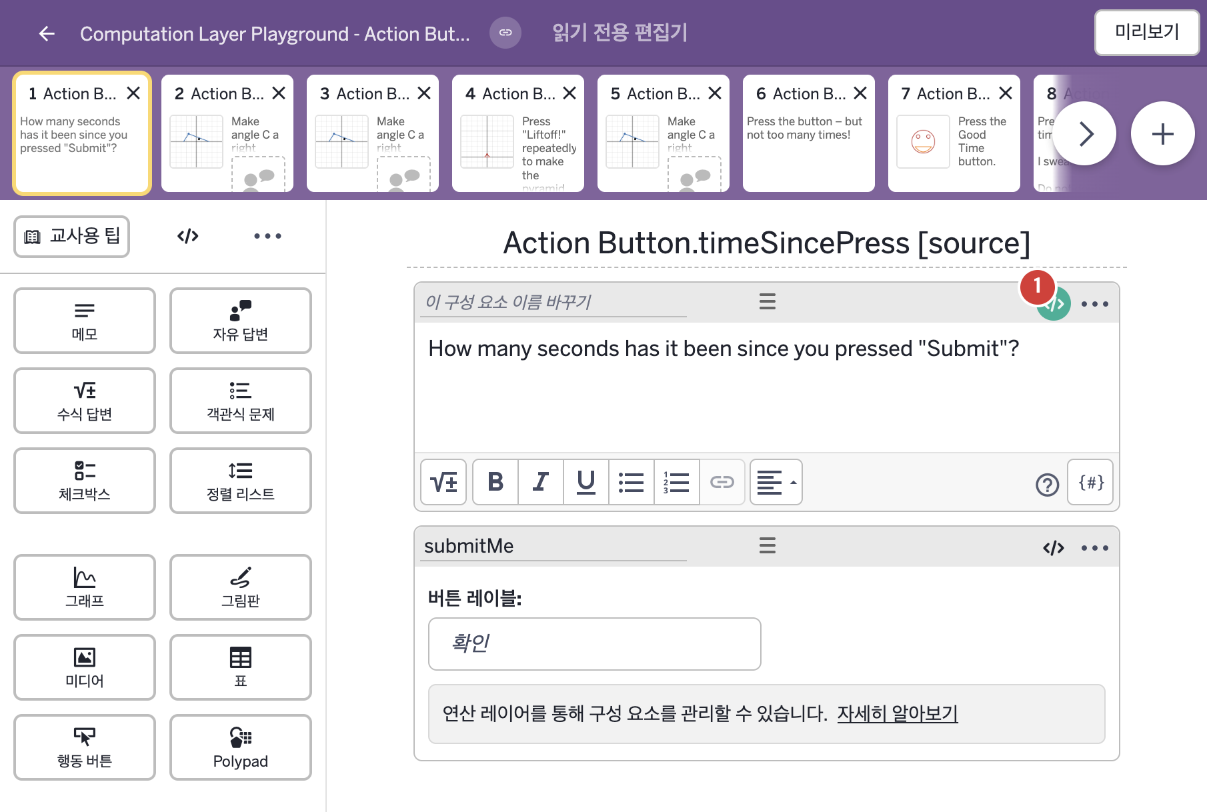The height and width of the screenshot is (812, 1207).
Task: Delete screen 3 with its X icon
Action: coord(424,93)
